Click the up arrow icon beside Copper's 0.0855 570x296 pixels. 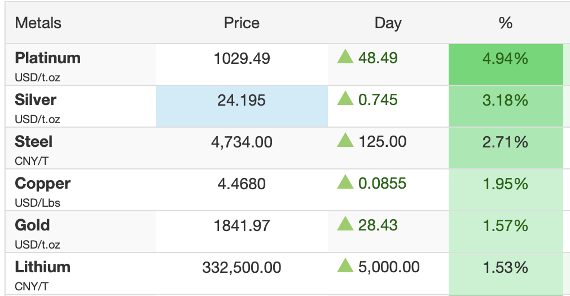point(345,182)
